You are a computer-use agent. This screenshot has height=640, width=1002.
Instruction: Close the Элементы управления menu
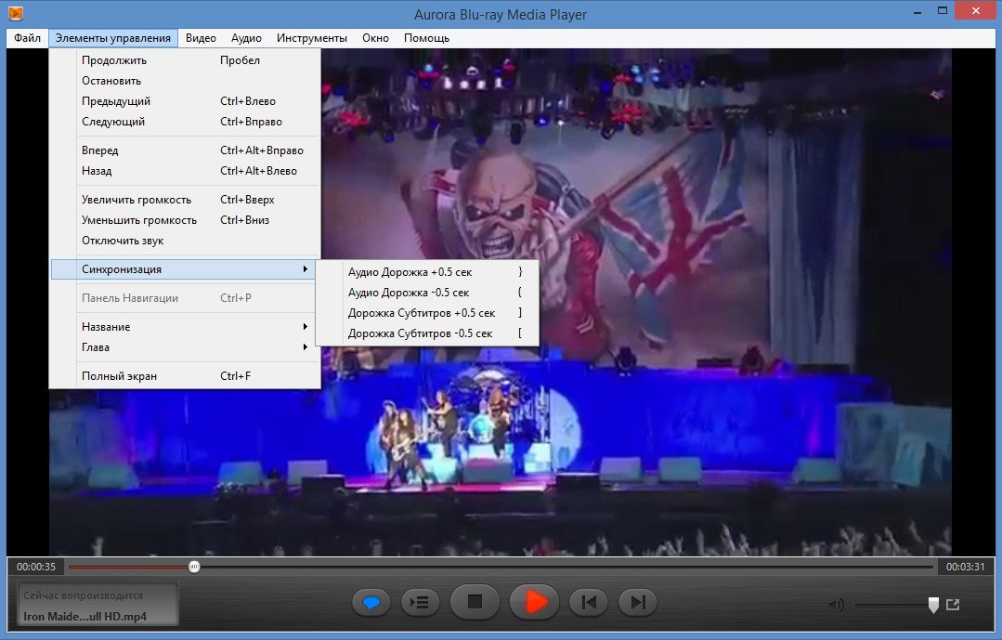(113, 38)
